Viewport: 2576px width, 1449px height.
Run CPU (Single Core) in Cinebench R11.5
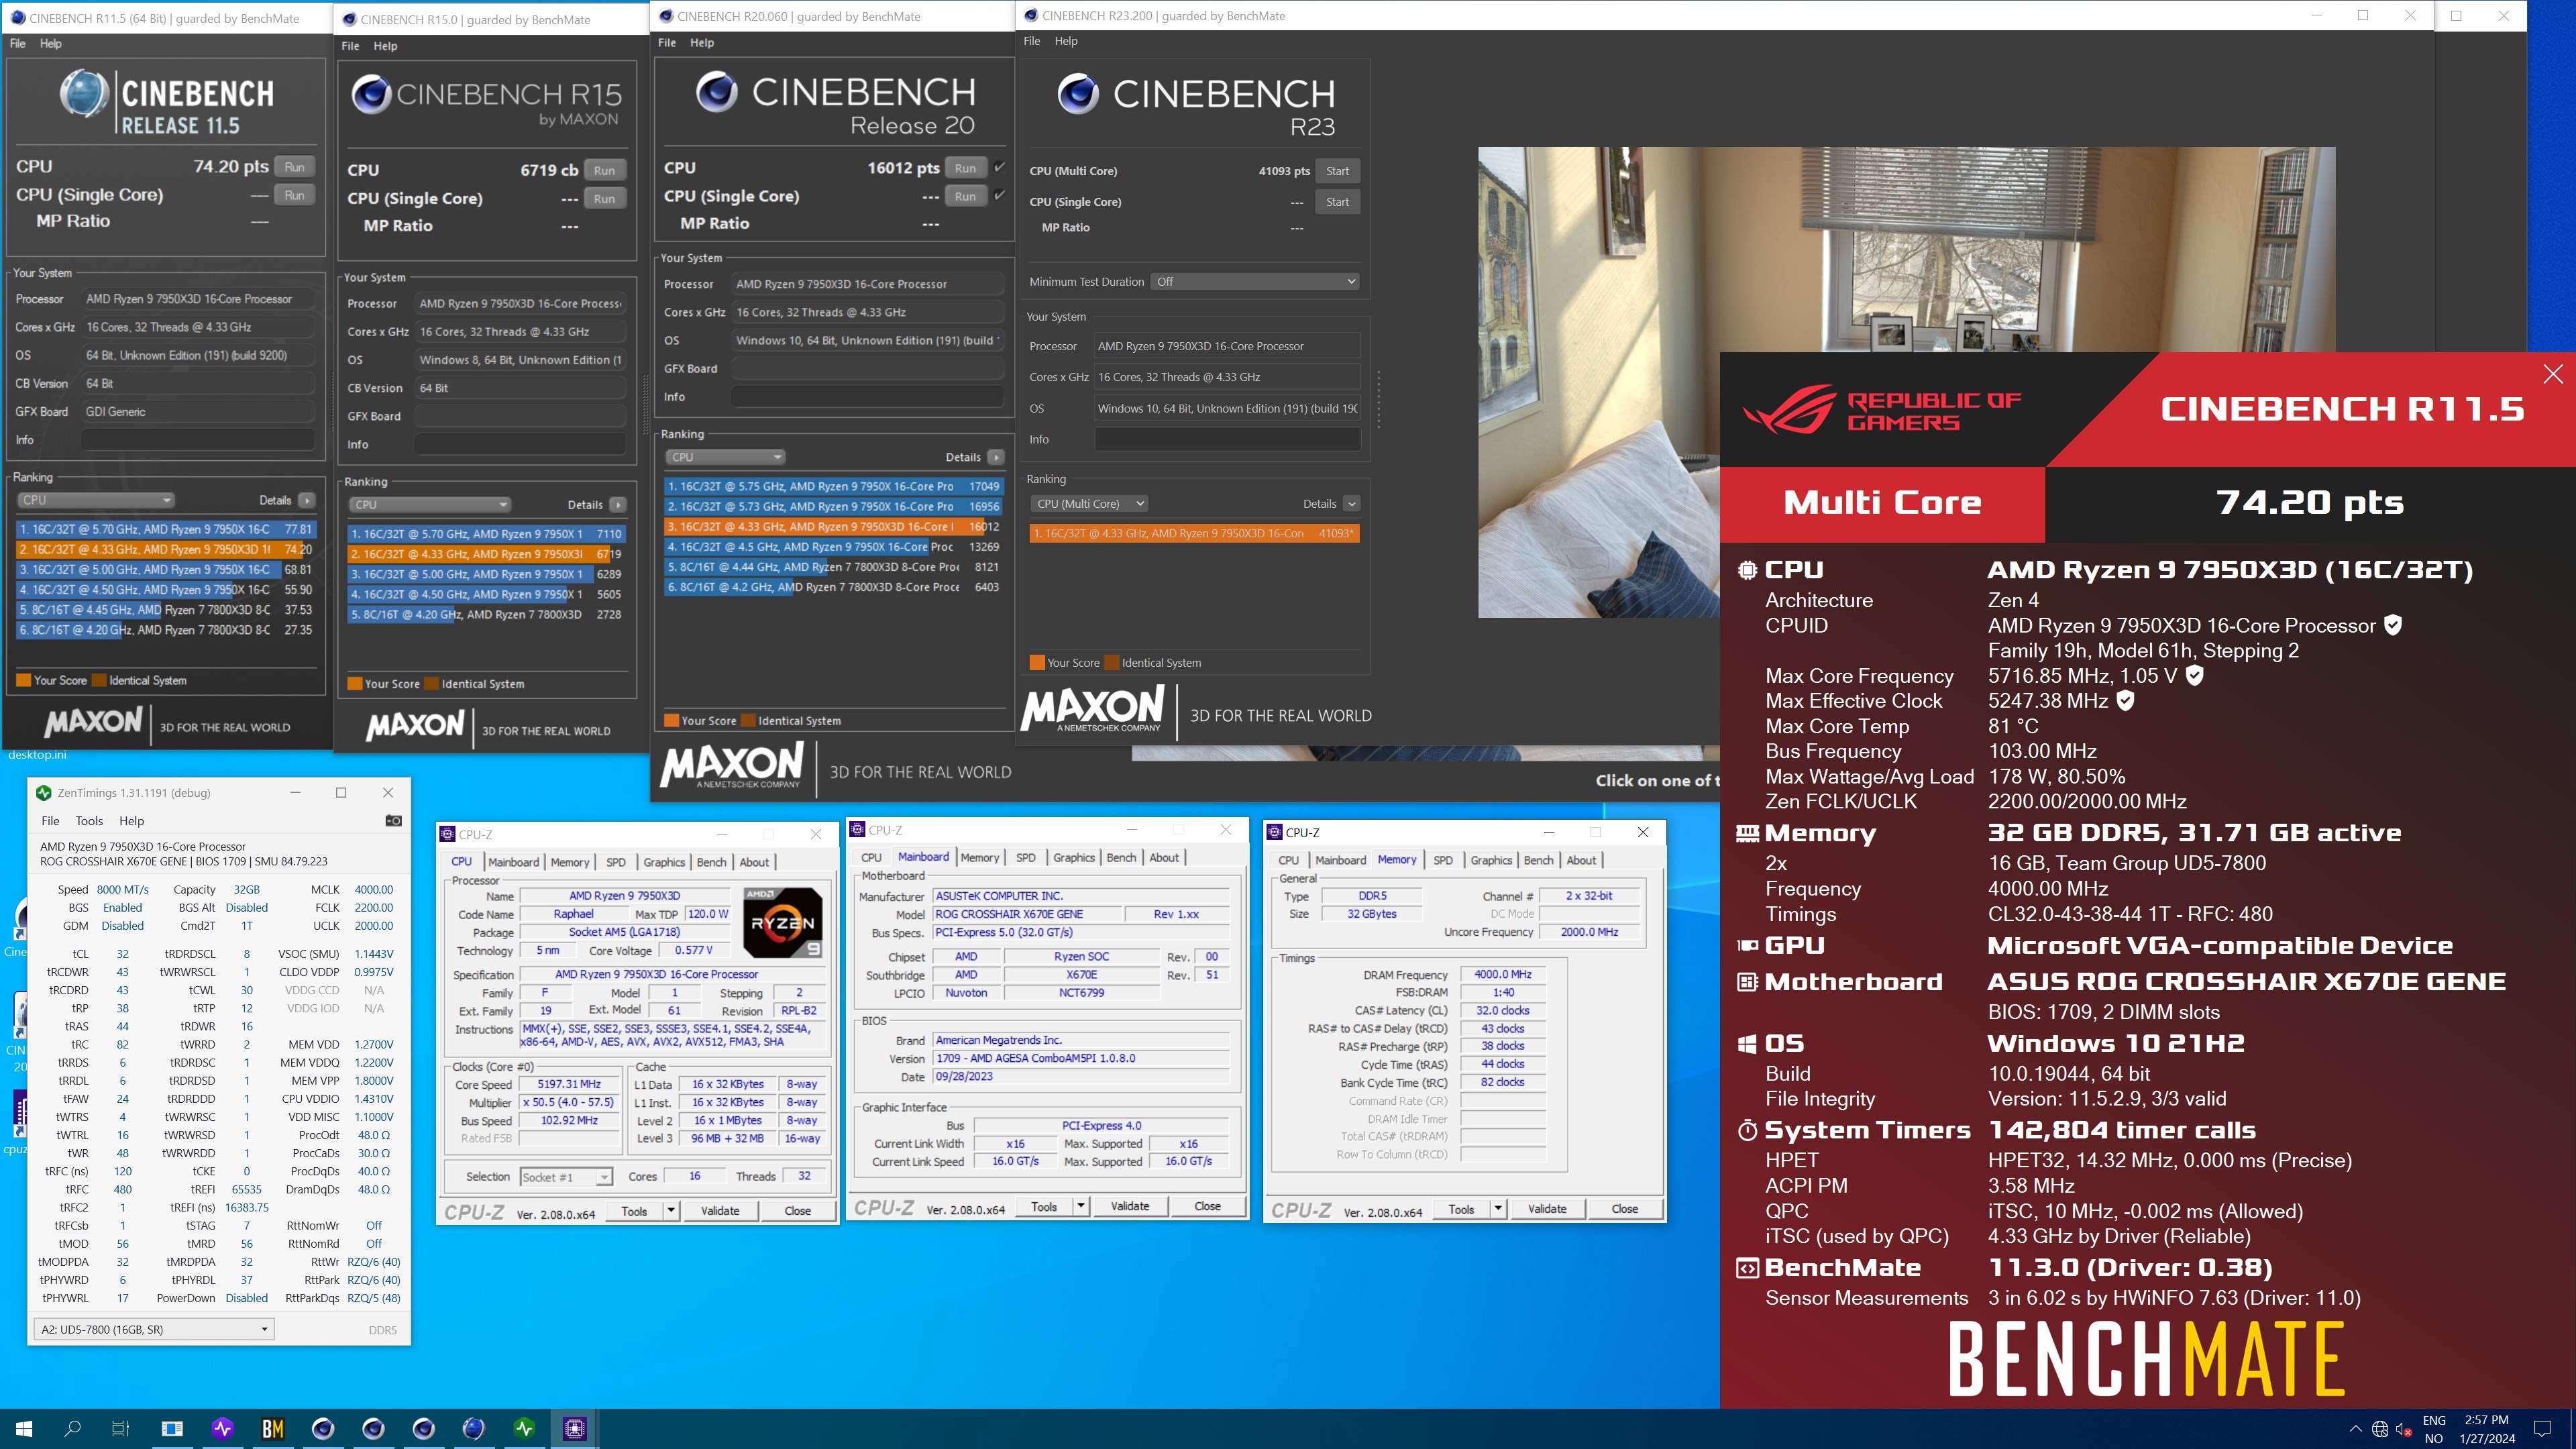(x=294, y=195)
